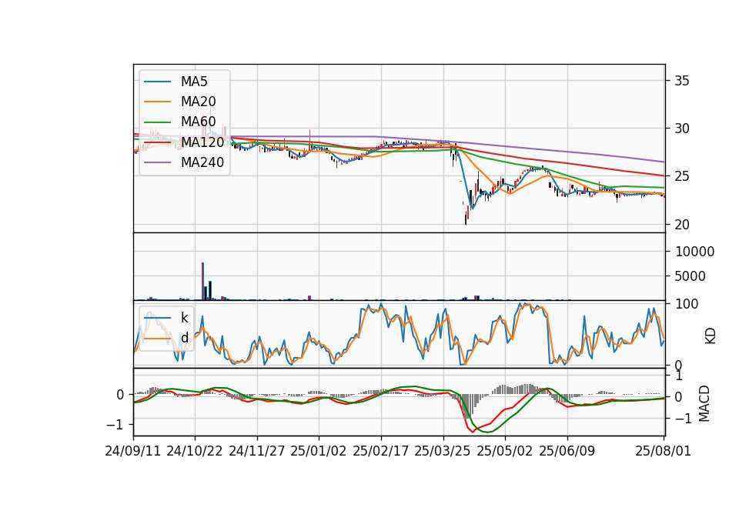Click the price axis value 30

(682, 129)
